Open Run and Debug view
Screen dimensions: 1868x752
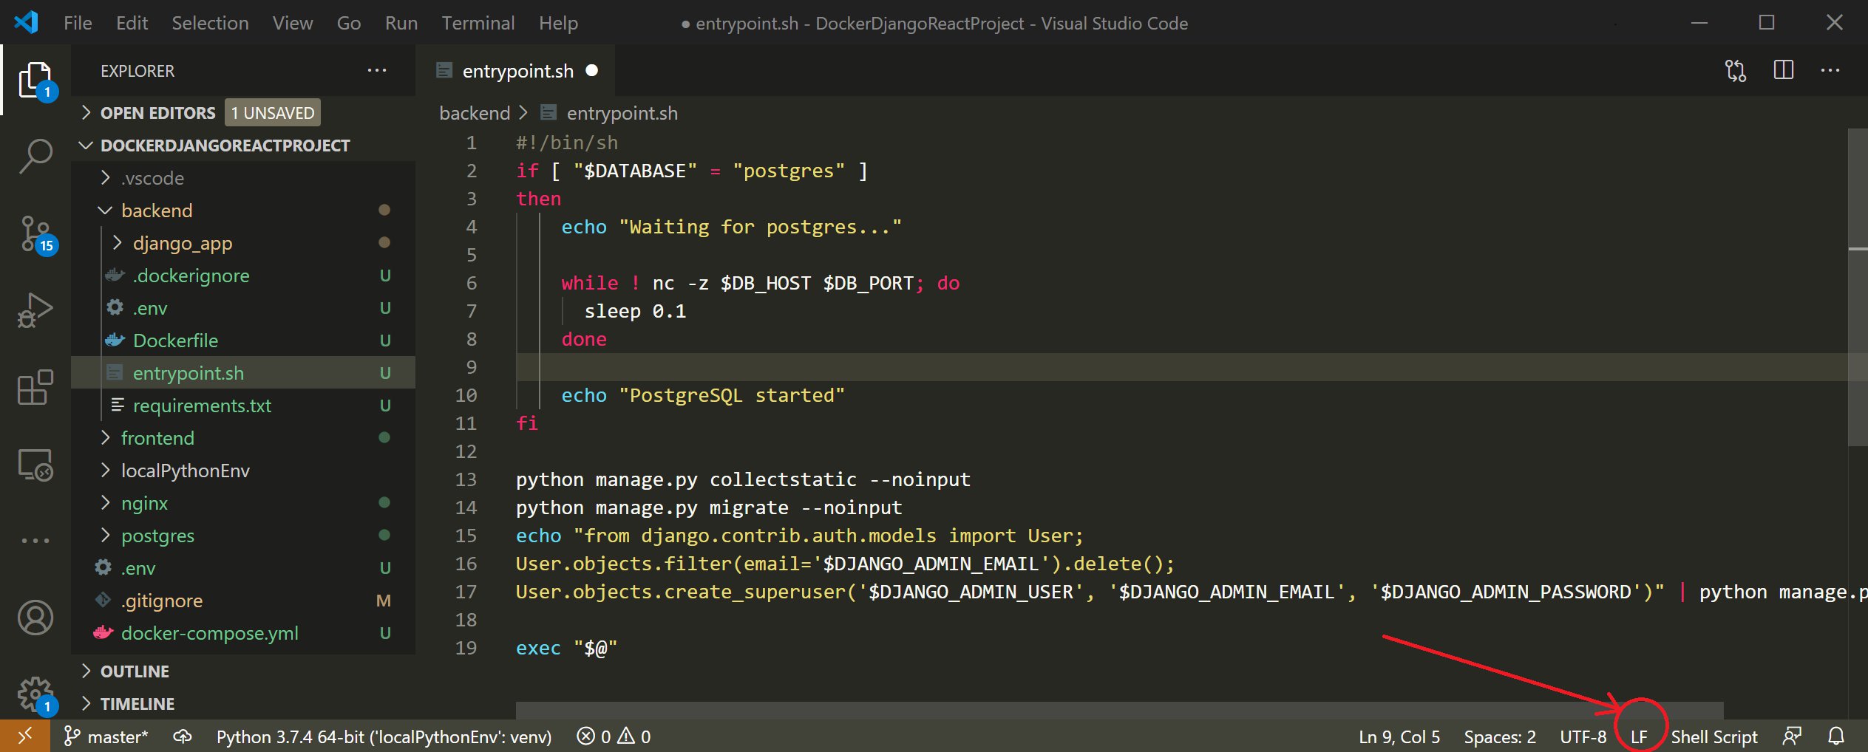[x=35, y=310]
